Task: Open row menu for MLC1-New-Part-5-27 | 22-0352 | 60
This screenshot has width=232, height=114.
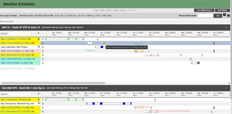Action: coord(43,112)
